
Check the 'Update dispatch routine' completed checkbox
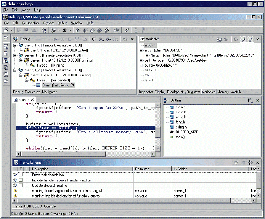point(20,185)
